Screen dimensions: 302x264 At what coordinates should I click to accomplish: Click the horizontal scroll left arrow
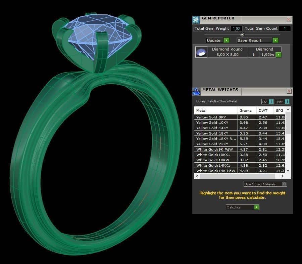[197, 176]
